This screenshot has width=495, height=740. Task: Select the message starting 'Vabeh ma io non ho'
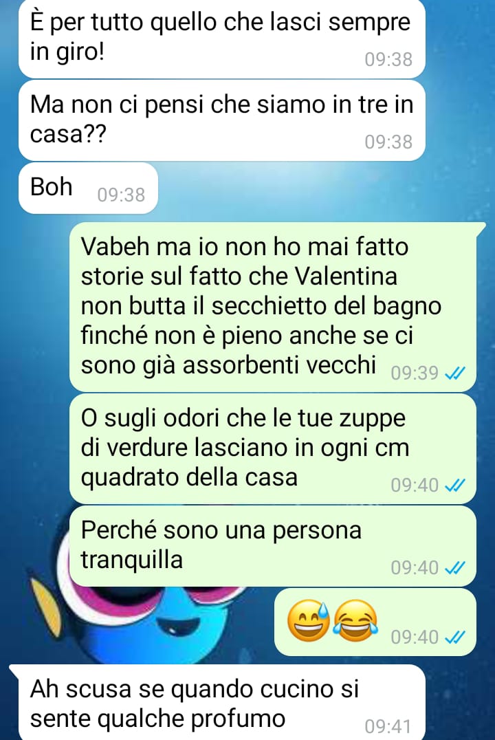click(x=273, y=307)
